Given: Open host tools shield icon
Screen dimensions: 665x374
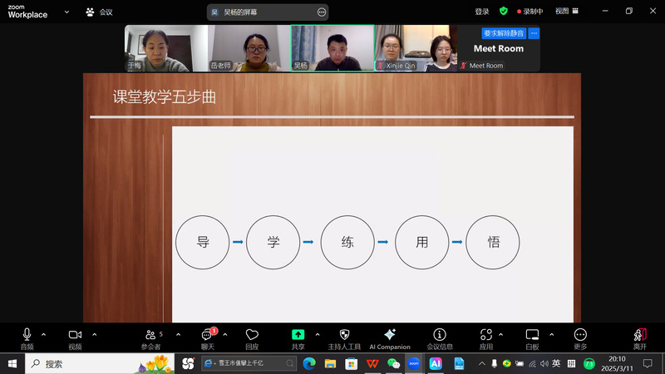Looking at the screenshot, I should pyautogui.click(x=344, y=335).
